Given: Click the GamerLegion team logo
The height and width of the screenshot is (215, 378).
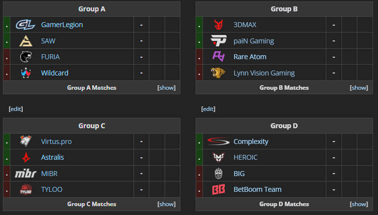Looking at the screenshot, I should pos(25,25).
